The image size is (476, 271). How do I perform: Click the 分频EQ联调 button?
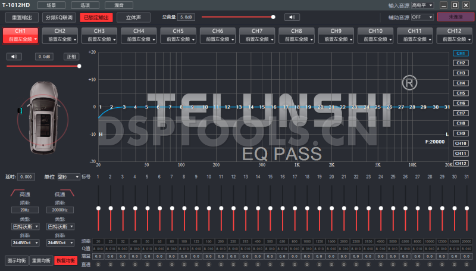[59, 17]
